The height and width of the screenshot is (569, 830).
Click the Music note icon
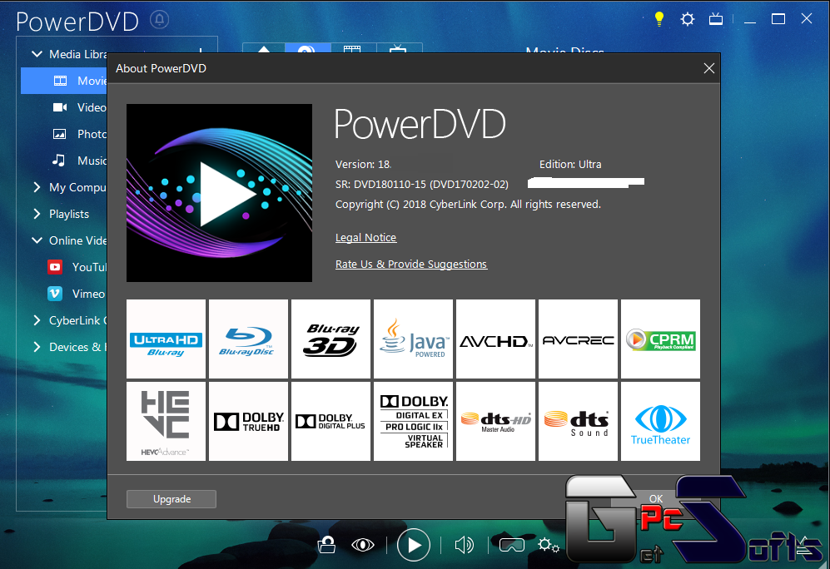[x=59, y=160]
